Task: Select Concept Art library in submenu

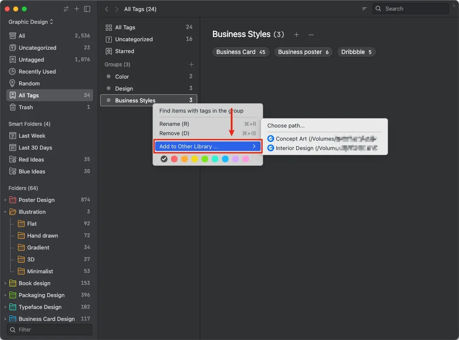Action: (x=324, y=139)
